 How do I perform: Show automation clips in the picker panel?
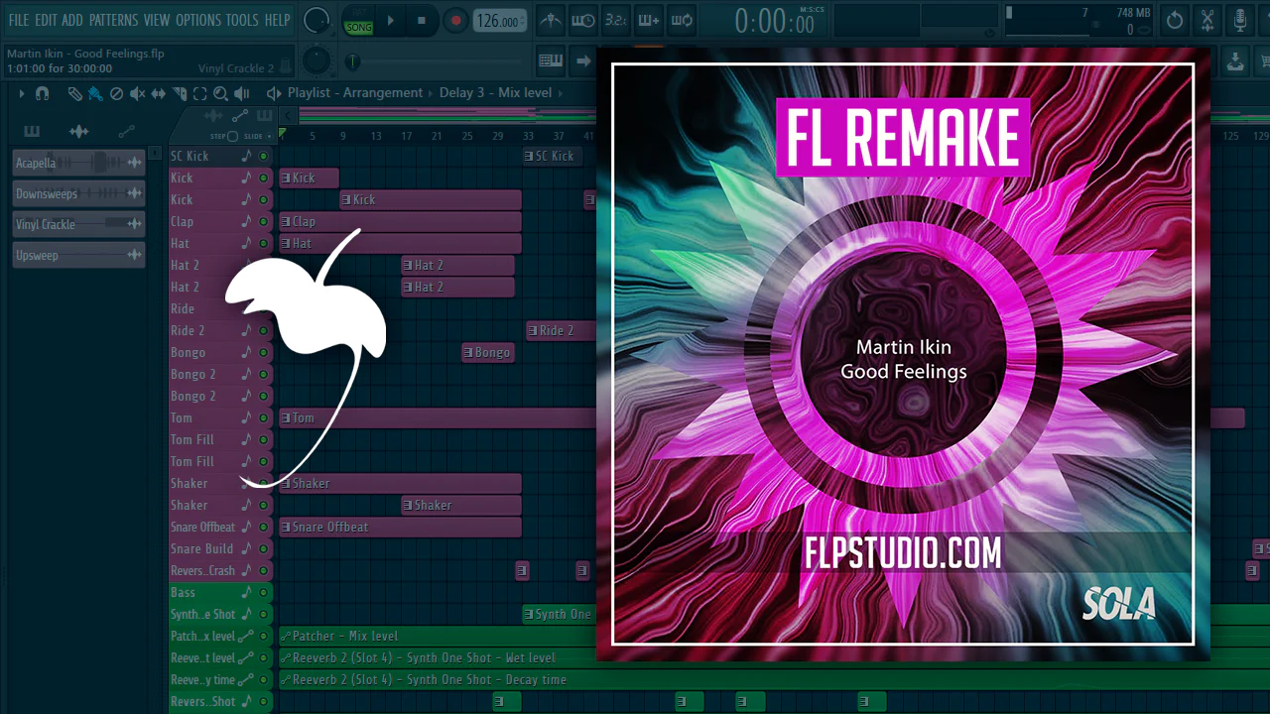pos(126,131)
